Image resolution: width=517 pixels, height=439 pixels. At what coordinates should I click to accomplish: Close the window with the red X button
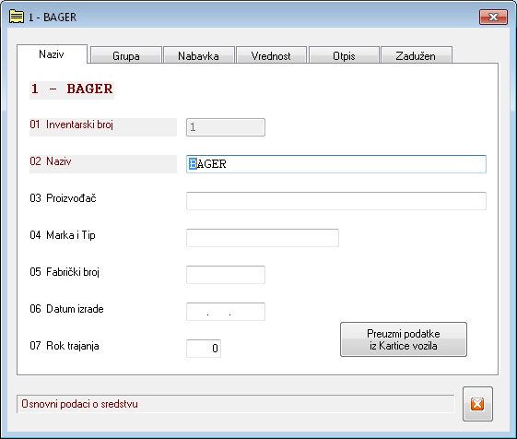[x=493, y=17]
